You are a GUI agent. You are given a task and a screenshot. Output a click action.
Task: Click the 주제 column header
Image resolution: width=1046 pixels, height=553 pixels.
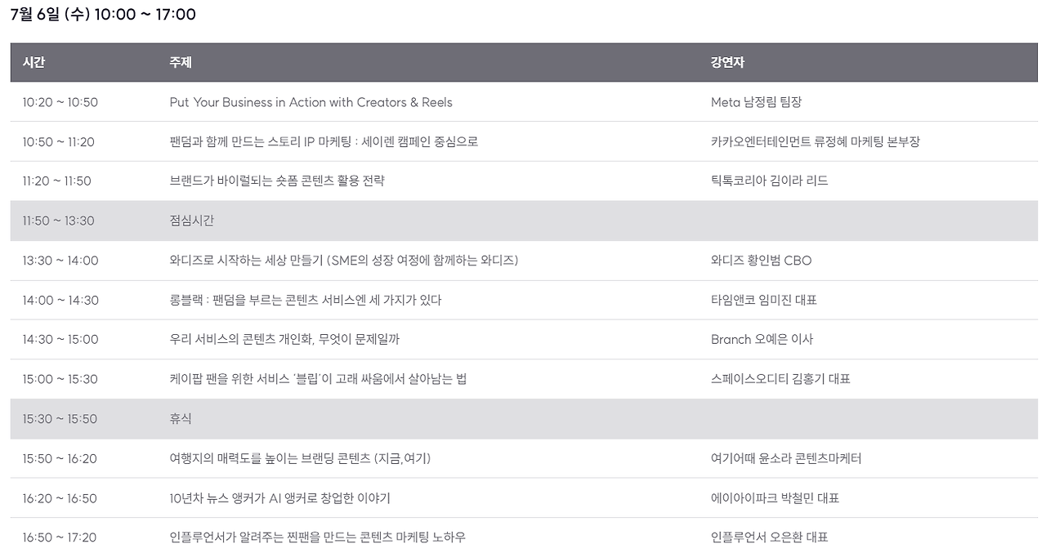[x=181, y=62]
